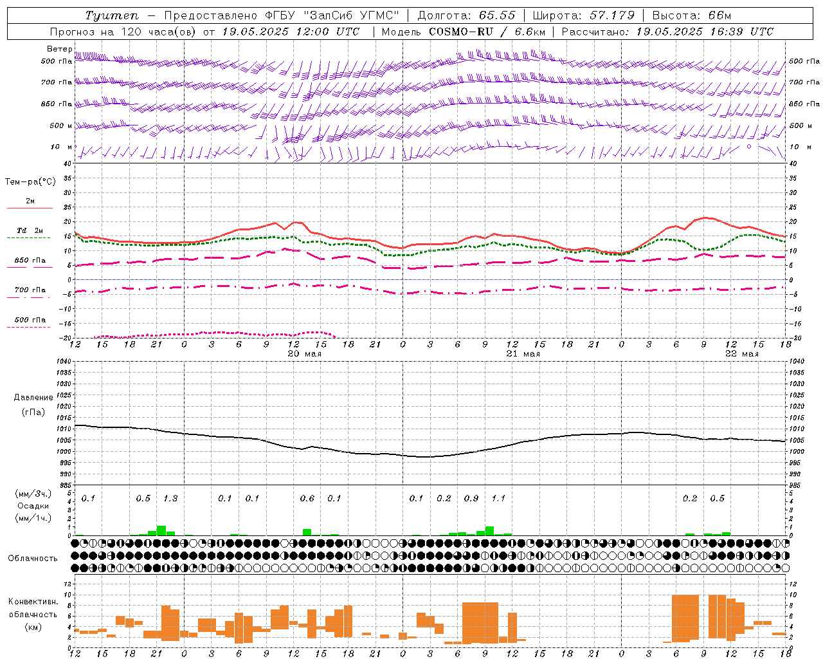Select the "0.9" precipitation amount value
Screen dimensions: 823x659
[471, 498]
